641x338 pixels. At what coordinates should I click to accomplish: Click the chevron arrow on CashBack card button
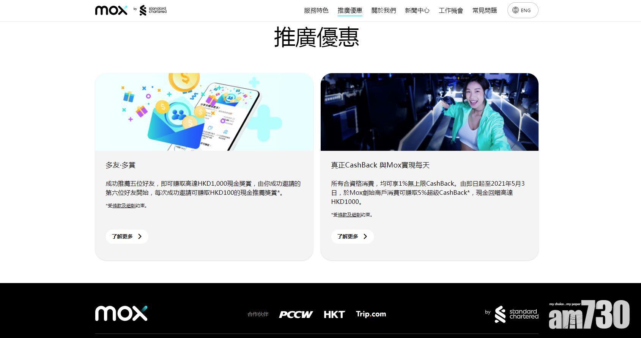point(365,236)
